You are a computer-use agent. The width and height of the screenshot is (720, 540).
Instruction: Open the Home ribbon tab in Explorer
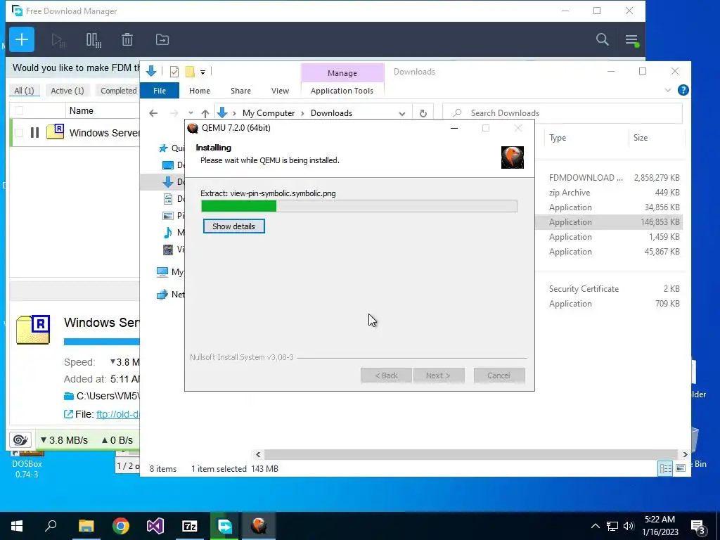coord(199,91)
